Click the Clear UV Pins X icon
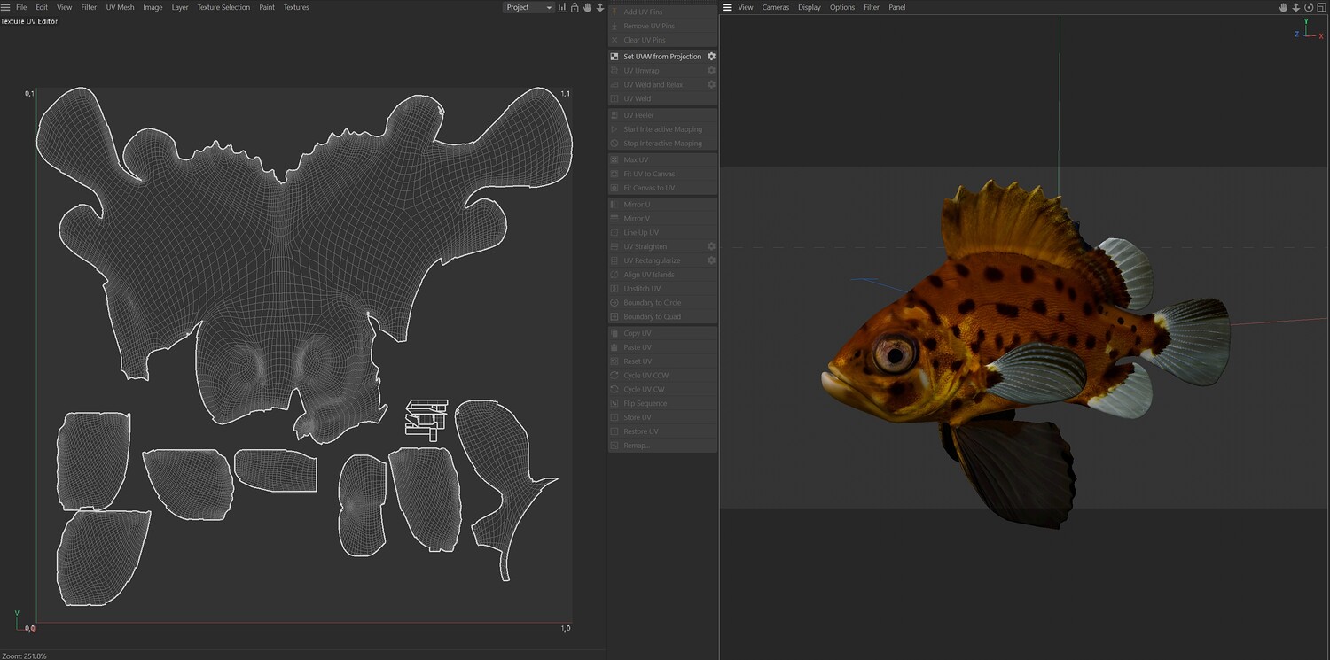The image size is (1330, 660). tap(614, 40)
